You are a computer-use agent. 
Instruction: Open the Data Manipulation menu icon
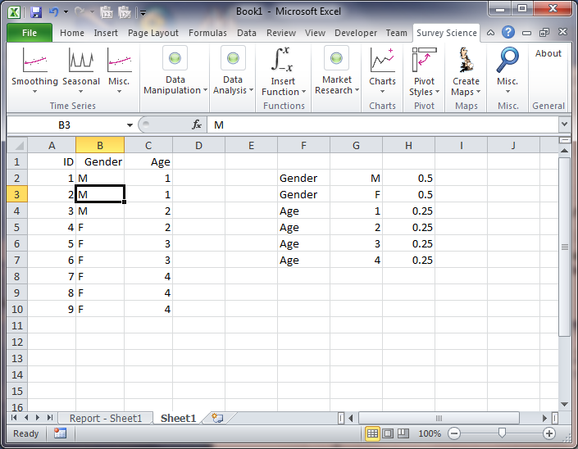(175, 58)
